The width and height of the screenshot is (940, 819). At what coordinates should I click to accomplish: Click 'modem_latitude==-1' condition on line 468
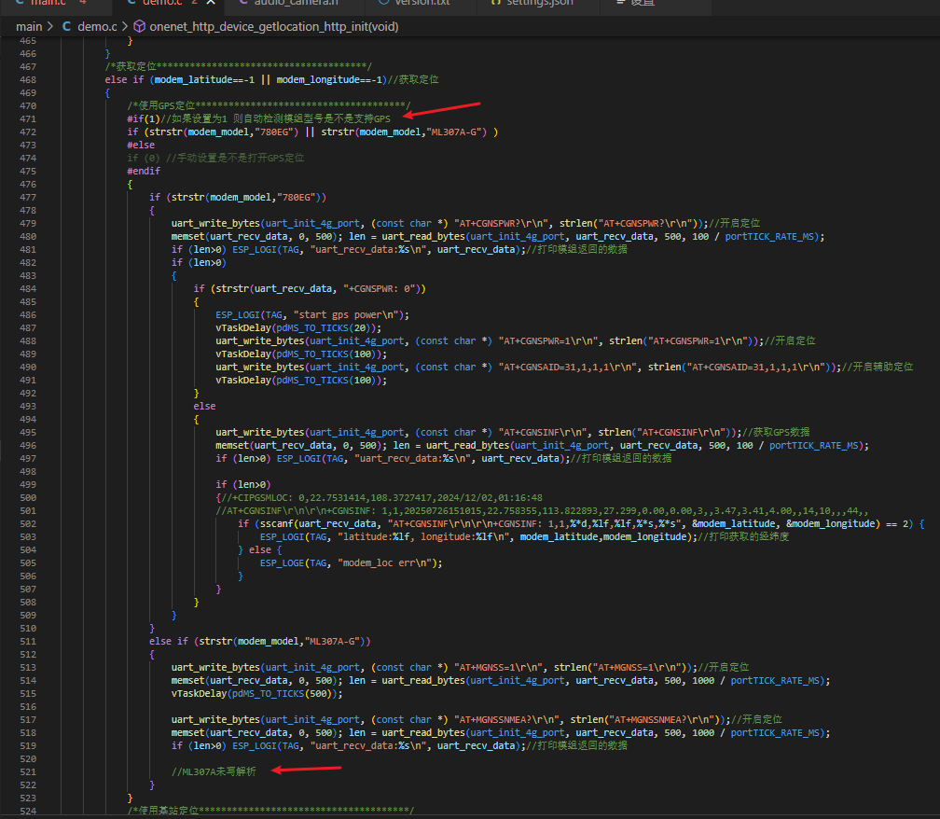pos(204,79)
